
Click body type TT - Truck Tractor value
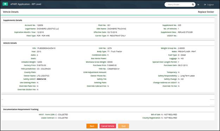click(115, 52)
